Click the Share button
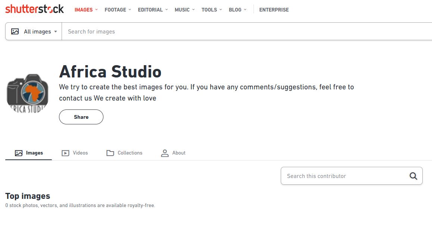432x229 pixels. click(x=81, y=117)
